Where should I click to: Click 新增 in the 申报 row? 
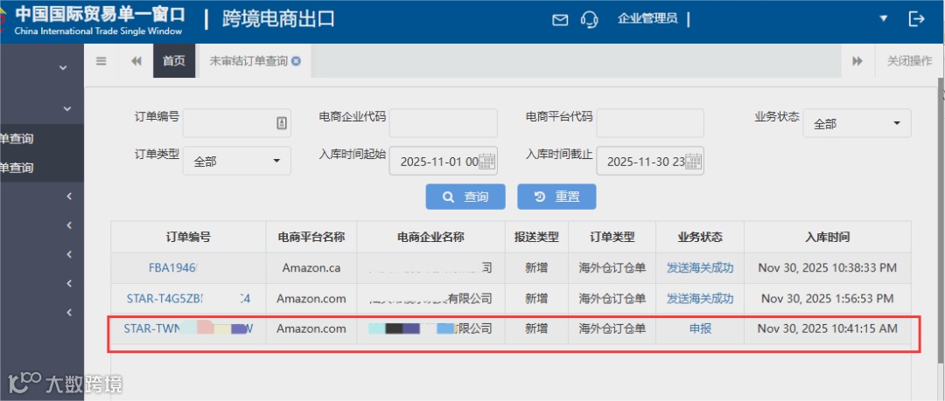pos(536,328)
